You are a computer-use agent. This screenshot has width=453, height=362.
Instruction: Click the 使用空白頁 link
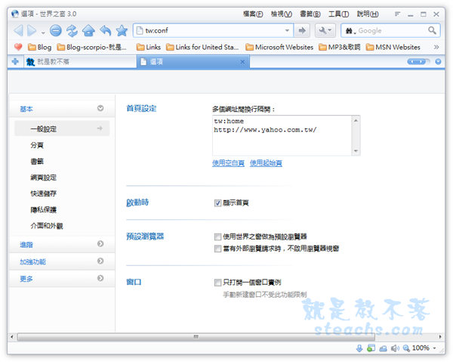[x=228, y=163]
